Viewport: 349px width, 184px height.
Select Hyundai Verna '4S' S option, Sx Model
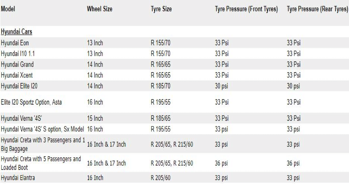(43, 130)
